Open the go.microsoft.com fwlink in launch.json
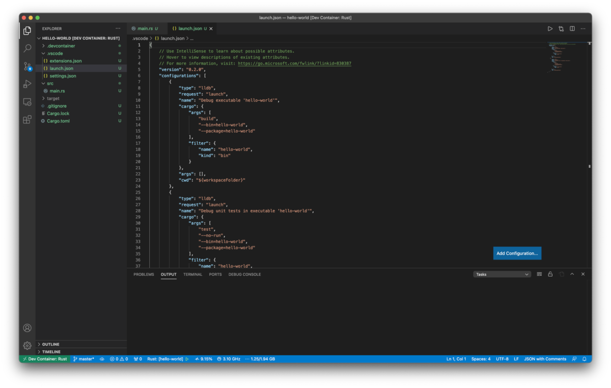Screen dimensions: 611x388 point(294,63)
